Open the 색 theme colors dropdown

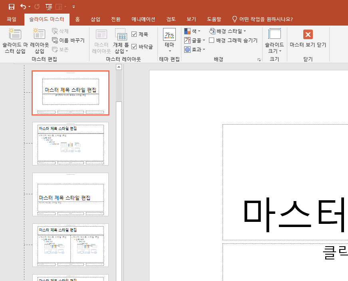[192, 31]
